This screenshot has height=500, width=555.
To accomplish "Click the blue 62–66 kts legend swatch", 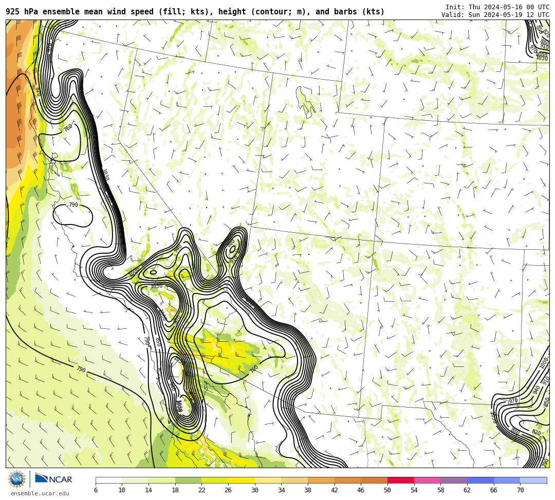I will pyautogui.click(x=480, y=480).
